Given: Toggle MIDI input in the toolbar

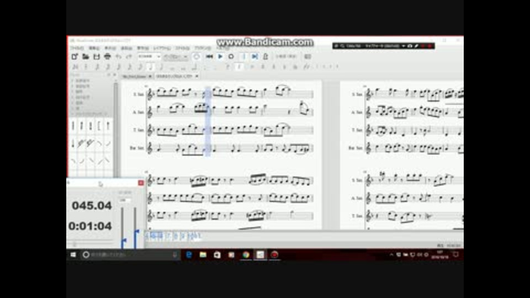Looking at the screenshot, I should tap(197, 56).
